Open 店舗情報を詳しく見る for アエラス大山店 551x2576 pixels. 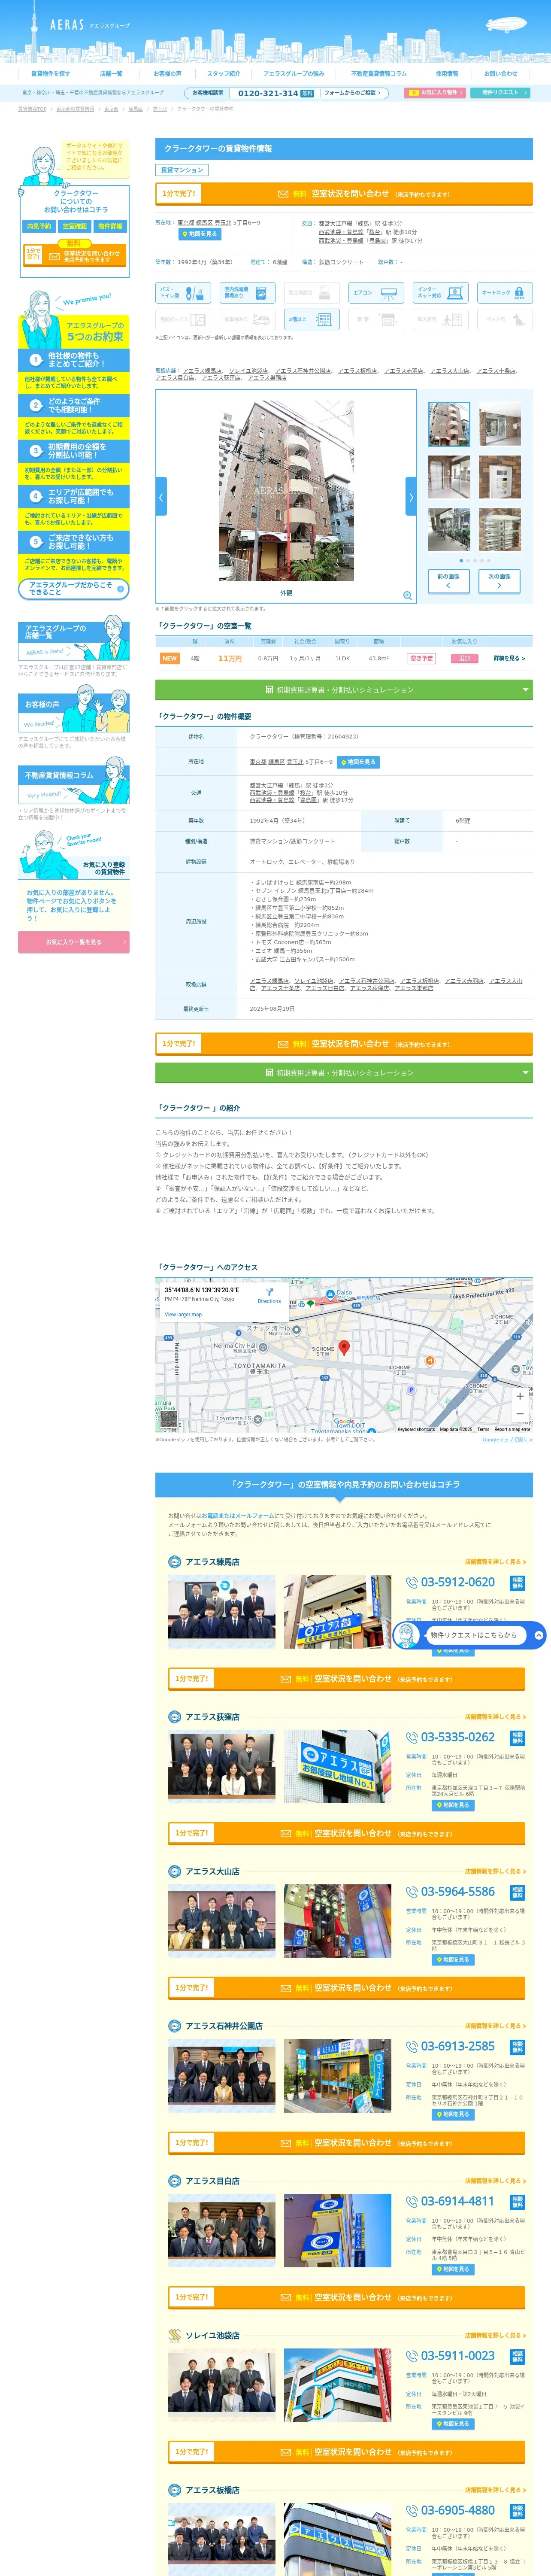click(x=495, y=1871)
